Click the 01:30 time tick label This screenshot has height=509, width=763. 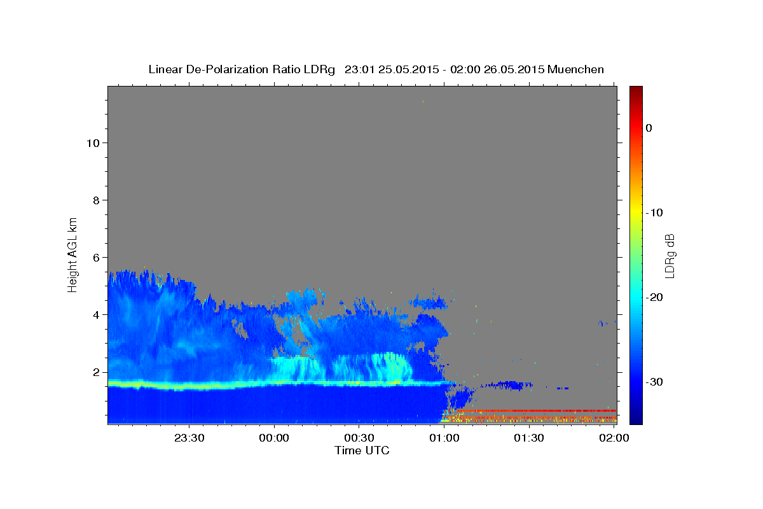click(x=529, y=438)
